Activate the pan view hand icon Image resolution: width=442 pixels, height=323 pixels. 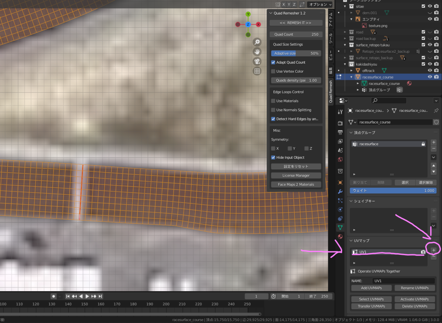click(x=257, y=52)
